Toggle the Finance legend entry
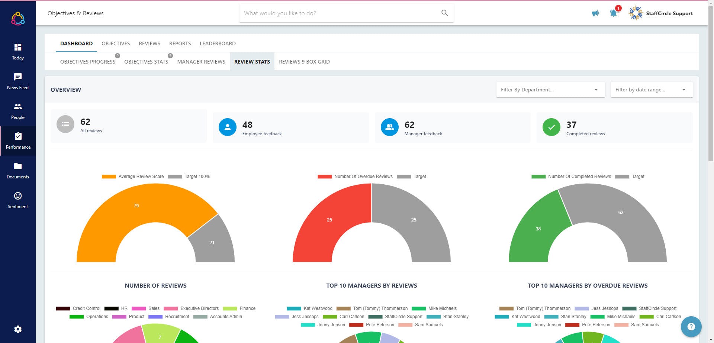714x343 pixels. tap(239, 308)
